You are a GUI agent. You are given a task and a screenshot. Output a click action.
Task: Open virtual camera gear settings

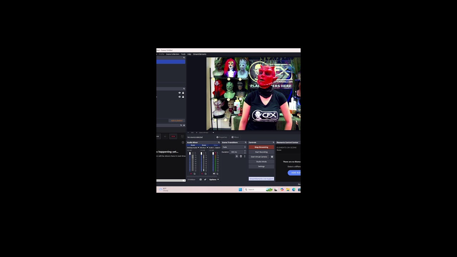[272, 157]
